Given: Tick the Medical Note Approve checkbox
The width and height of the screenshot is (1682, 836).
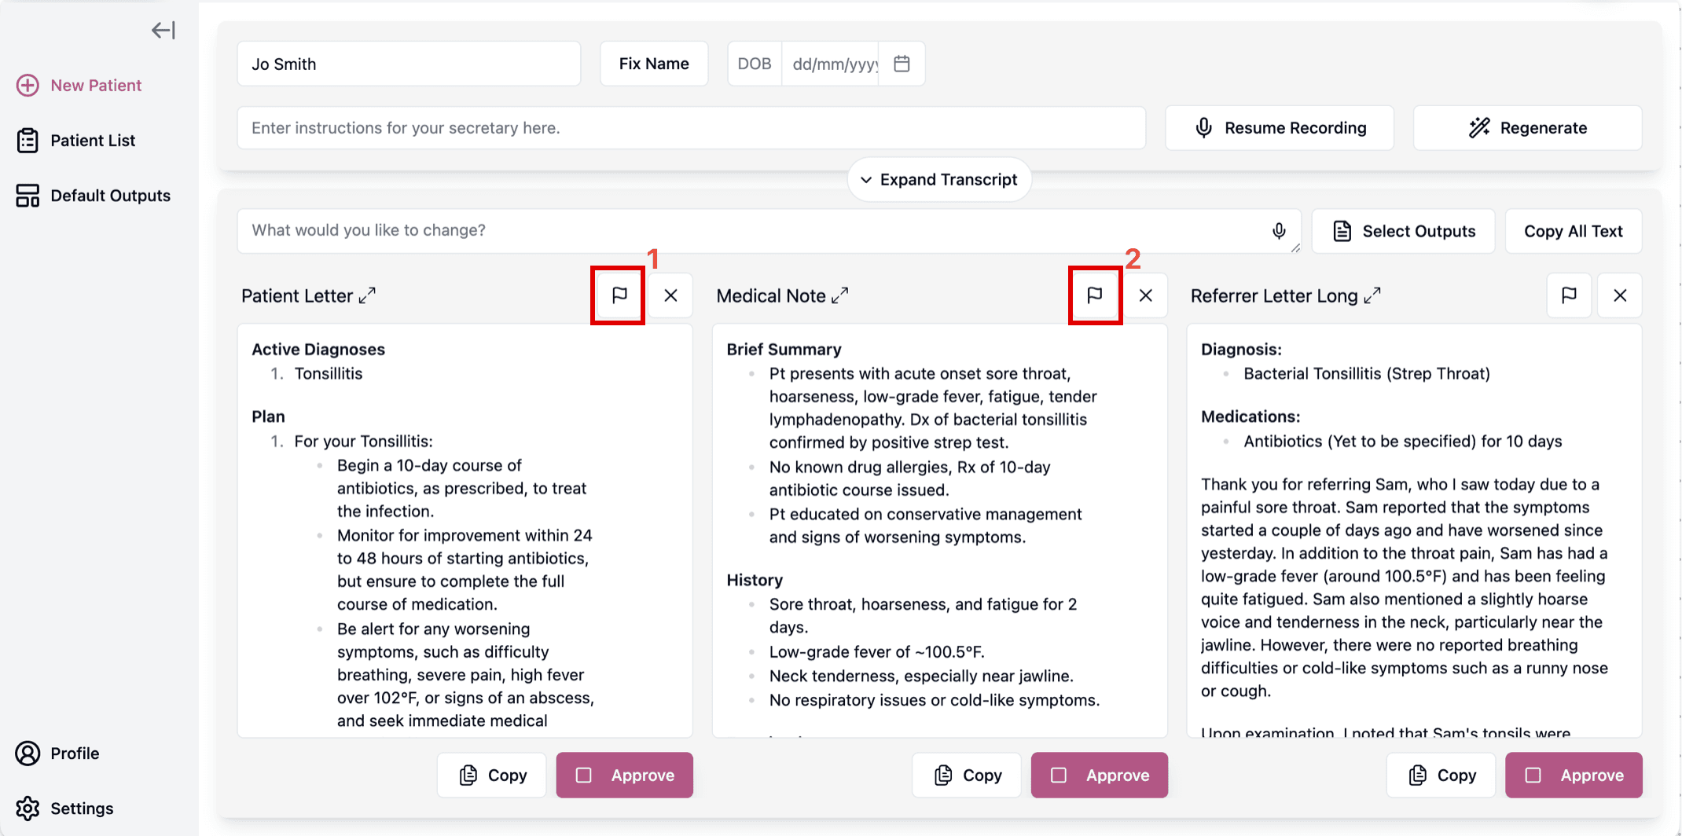Looking at the screenshot, I should (x=1059, y=775).
